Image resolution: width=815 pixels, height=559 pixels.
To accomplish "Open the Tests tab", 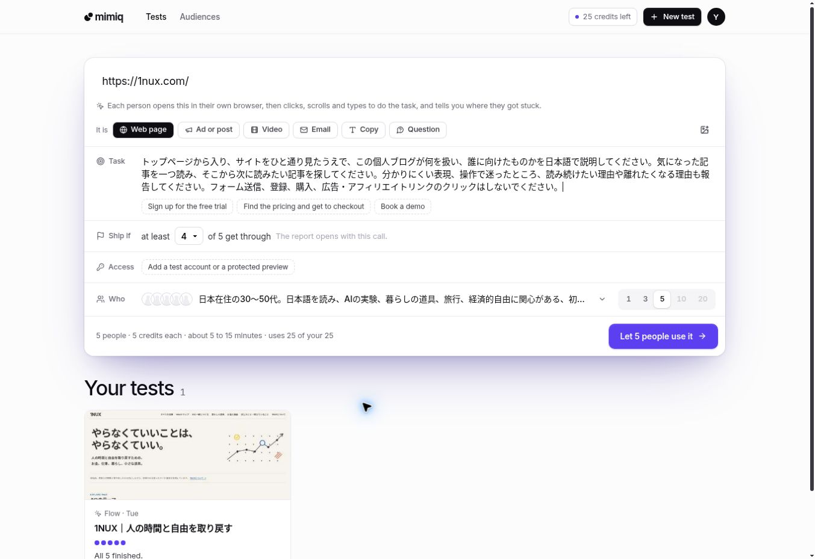I will 156,17.
